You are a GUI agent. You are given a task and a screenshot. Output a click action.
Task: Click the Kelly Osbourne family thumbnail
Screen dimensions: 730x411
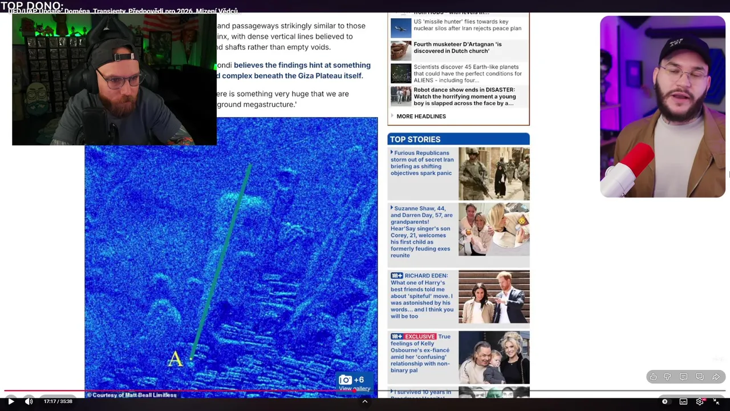point(494,357)
